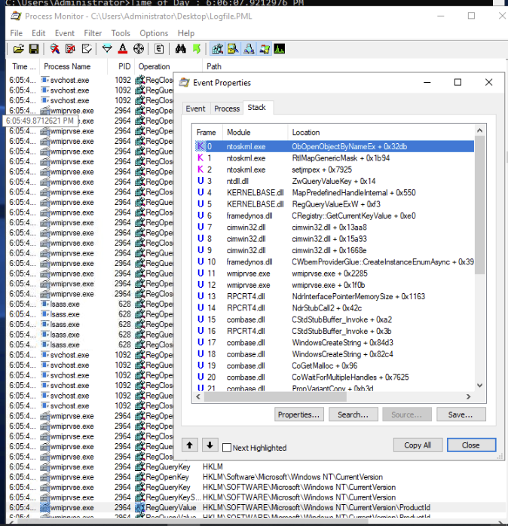Select frame 0 ObOpenObjectByNameEx row
The width and height of the screenshot is (508, 526).
tap(334, 146)
